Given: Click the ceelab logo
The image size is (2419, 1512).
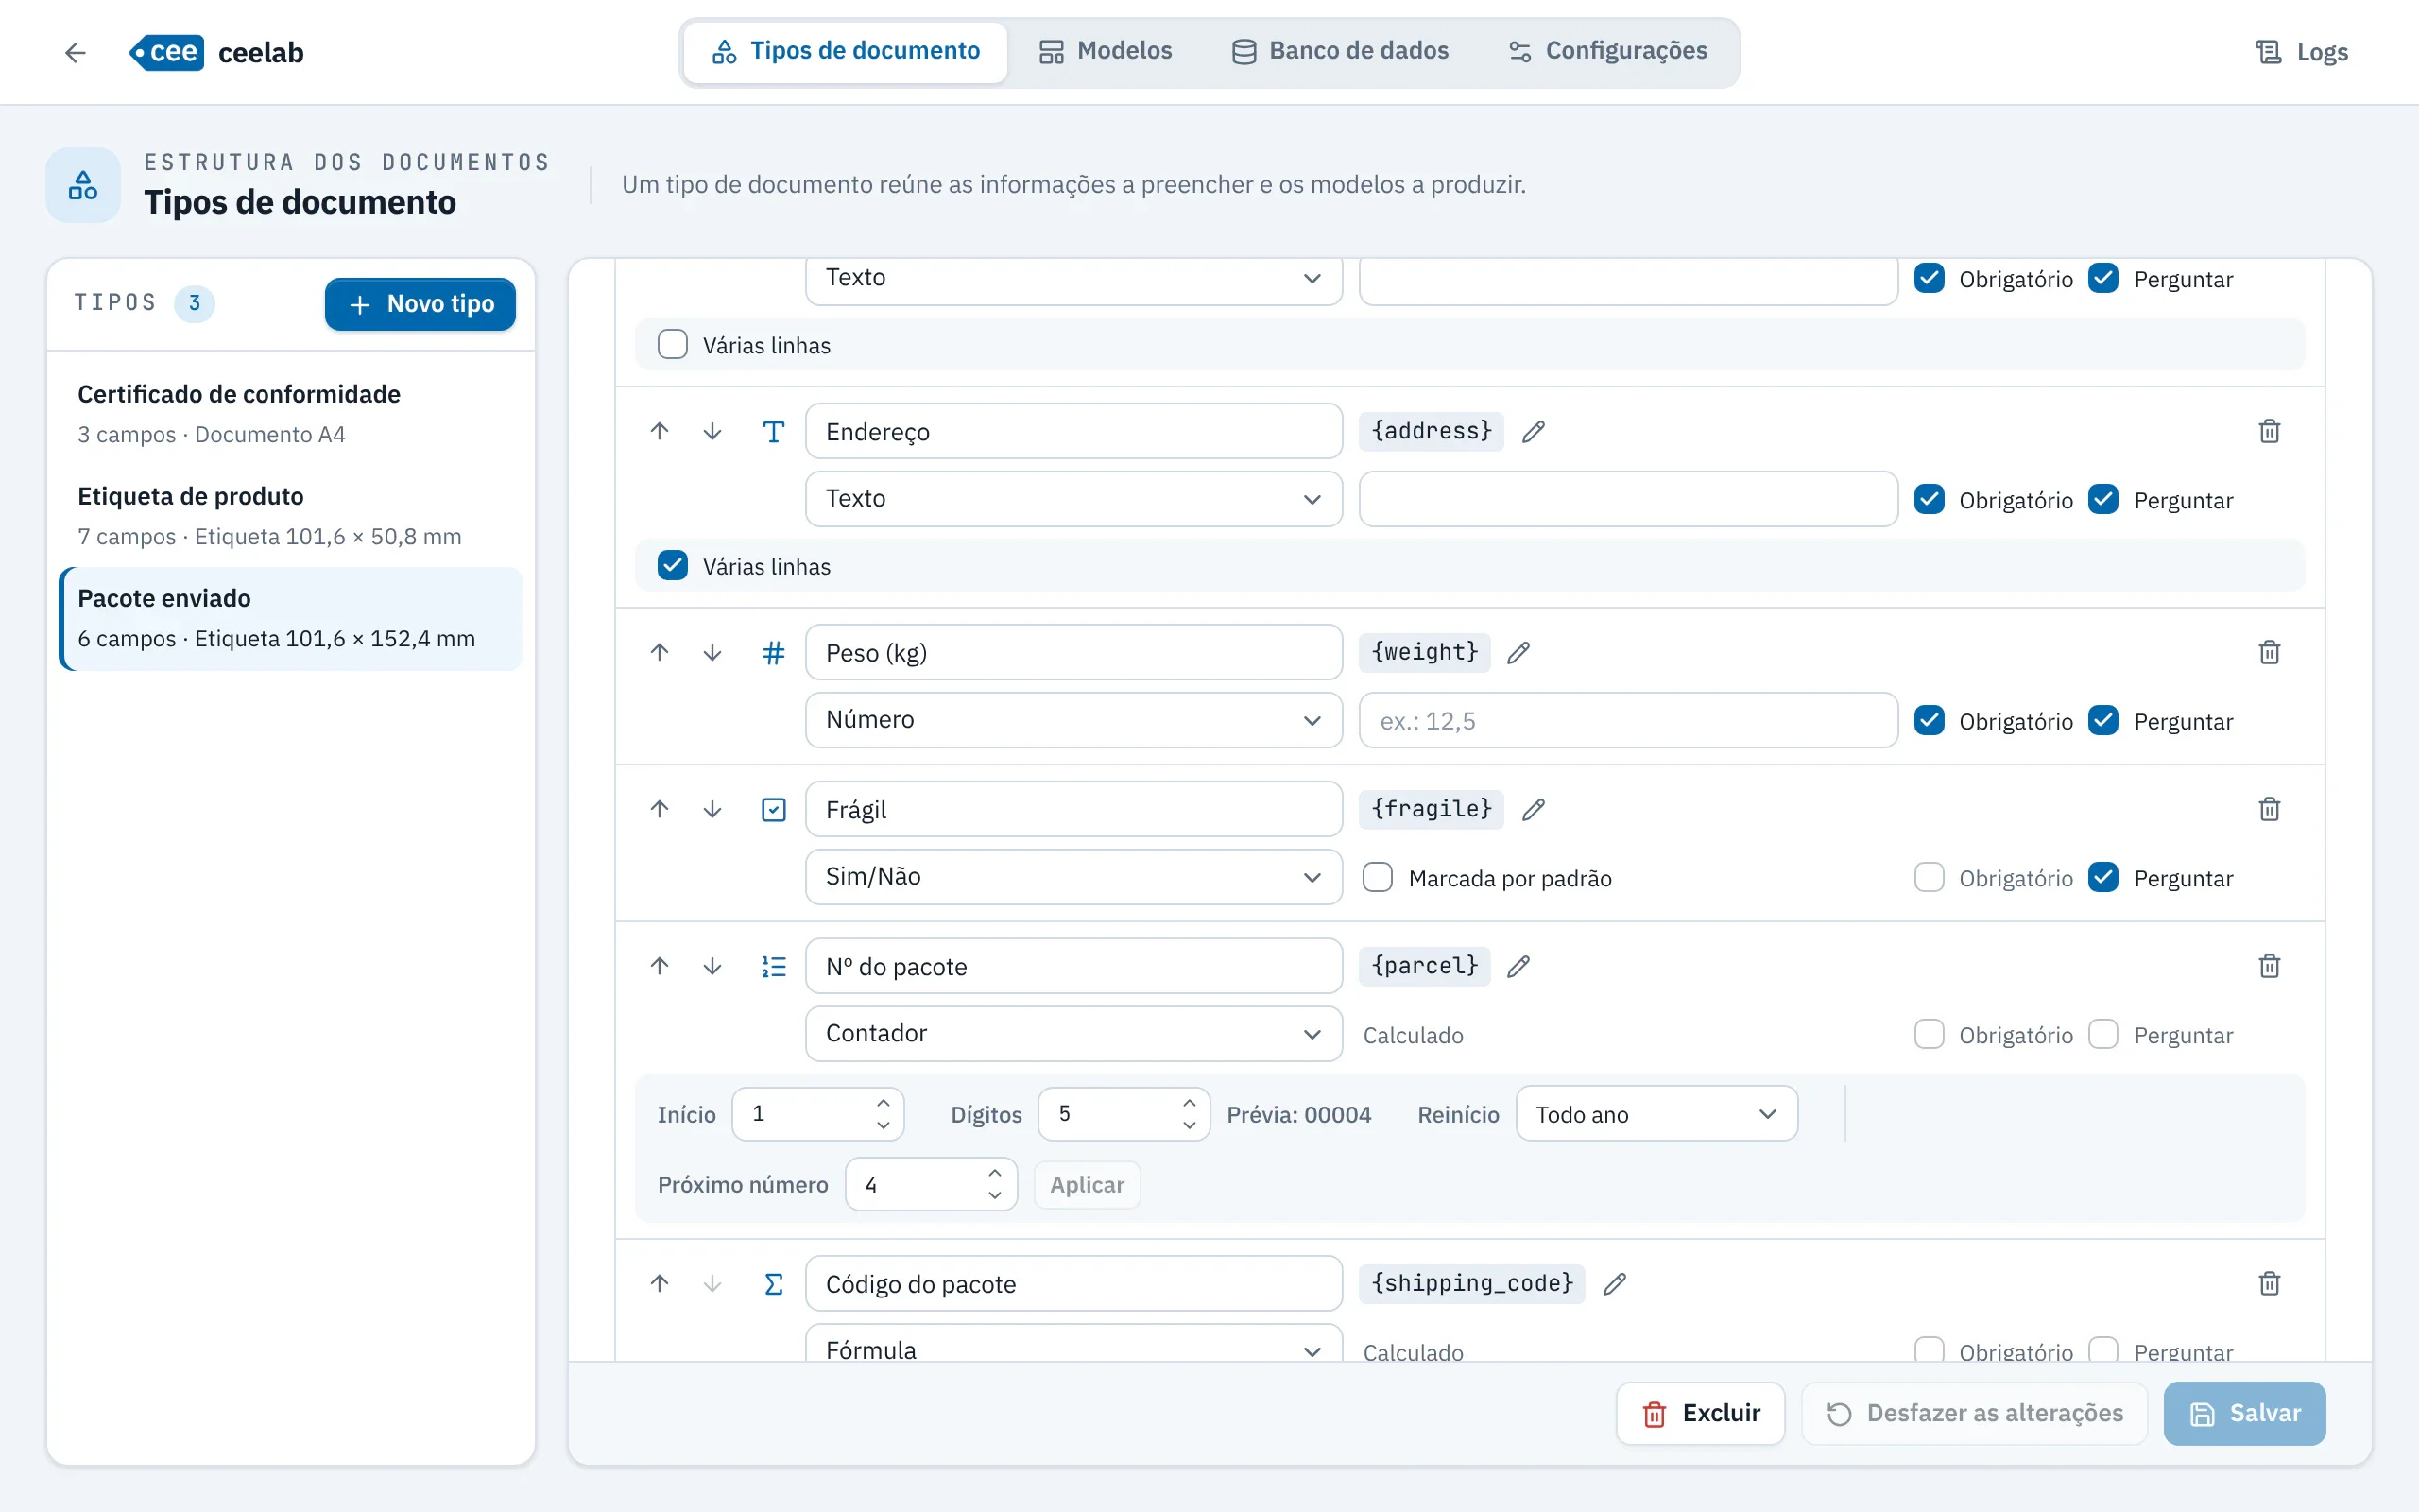Looking at the screenshot, I should click(215, 52).
